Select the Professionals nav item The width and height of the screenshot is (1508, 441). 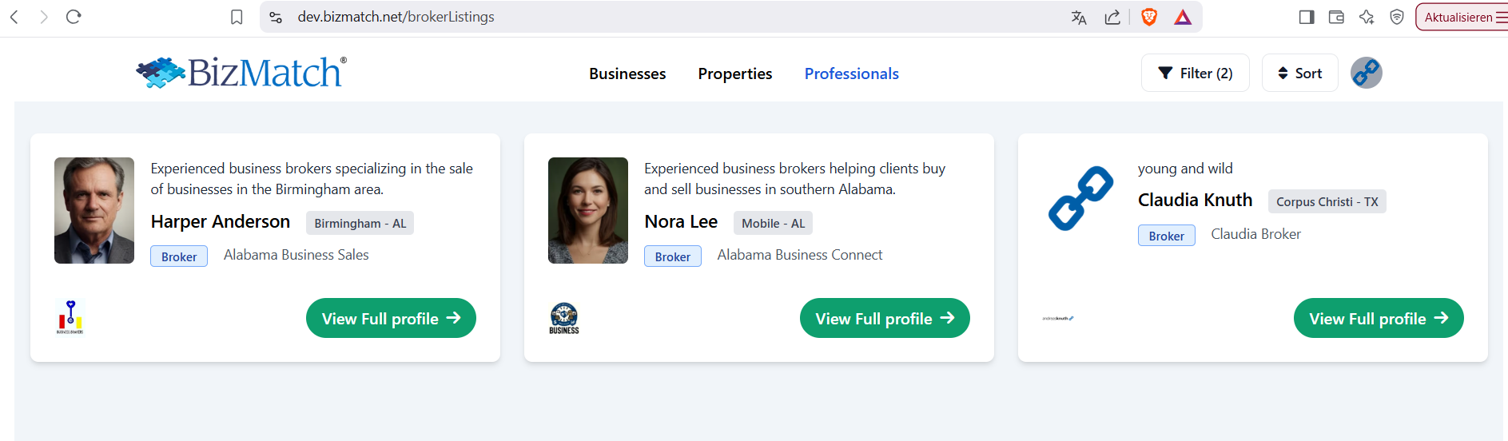click(x=851, y=73)
